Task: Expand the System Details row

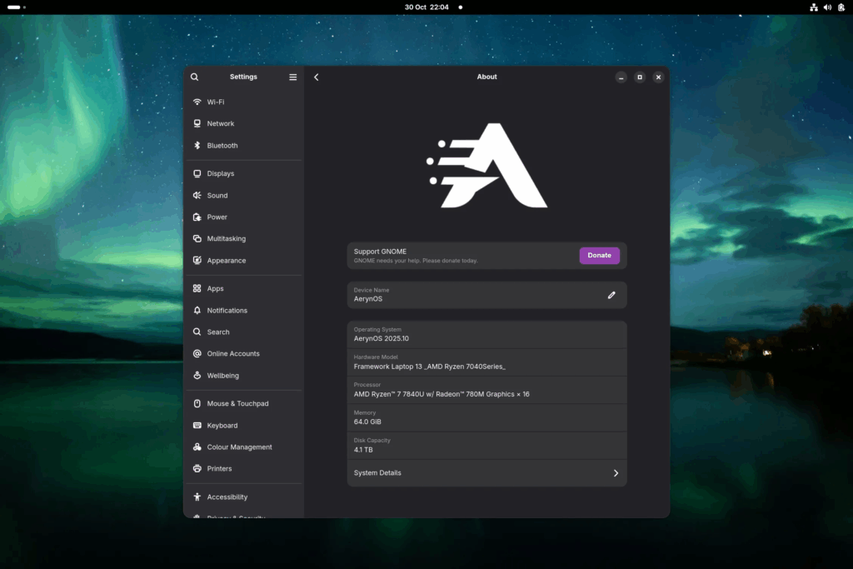Action: (486, 472)
